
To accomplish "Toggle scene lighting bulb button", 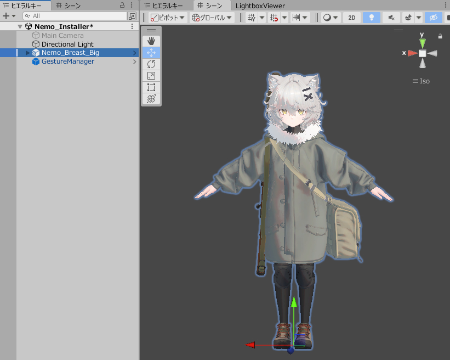I will (x=372, y=18).
